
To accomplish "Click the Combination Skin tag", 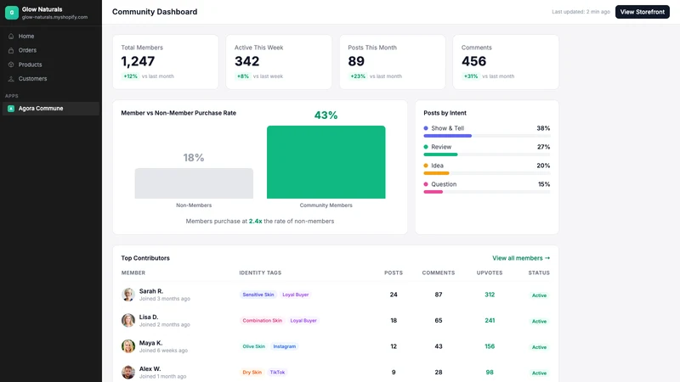I will coord(263,321).
